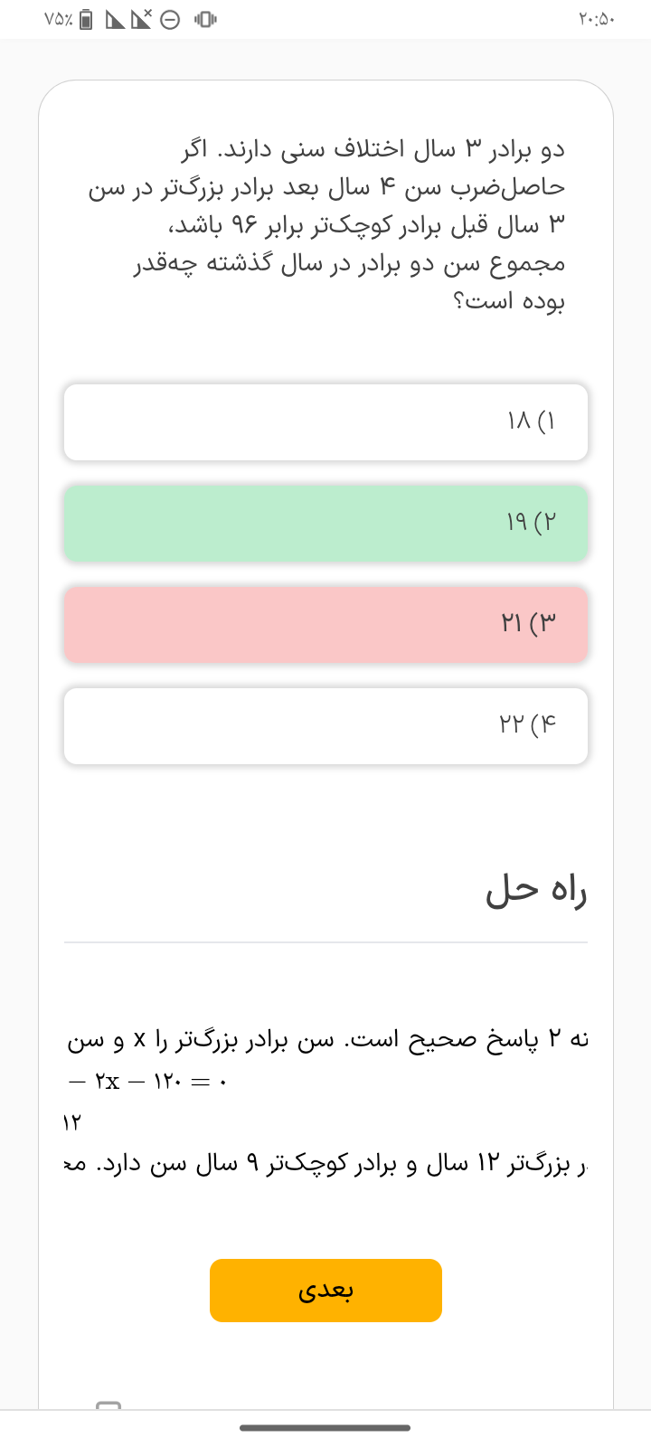Select answer option 1 with value 18
This screenshot has width=651, height=1447.
click(325, 422)
